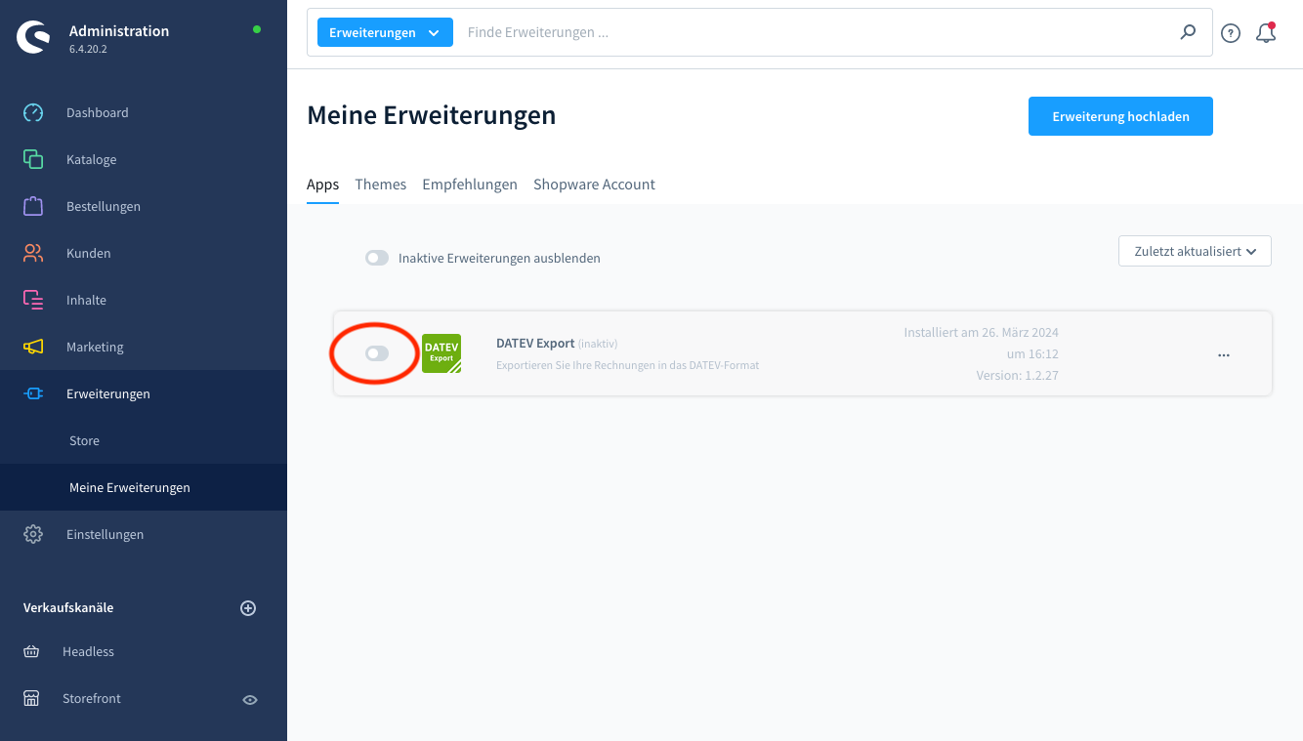This screenshot has width=1303, height=741.
Task: Click the Inhalte layout icon
Action: pyautogui.click(x=33, y=300)
